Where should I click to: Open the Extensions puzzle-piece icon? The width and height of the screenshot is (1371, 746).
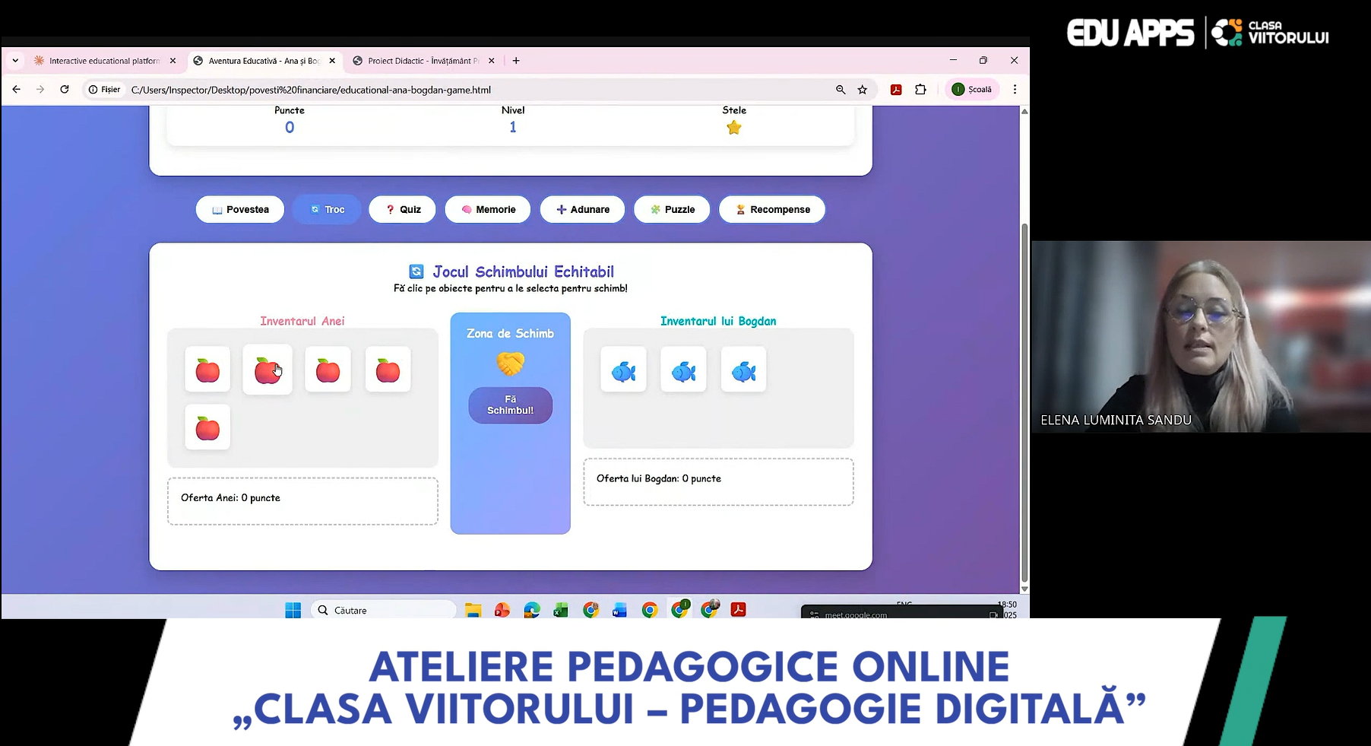click(920, 90)
